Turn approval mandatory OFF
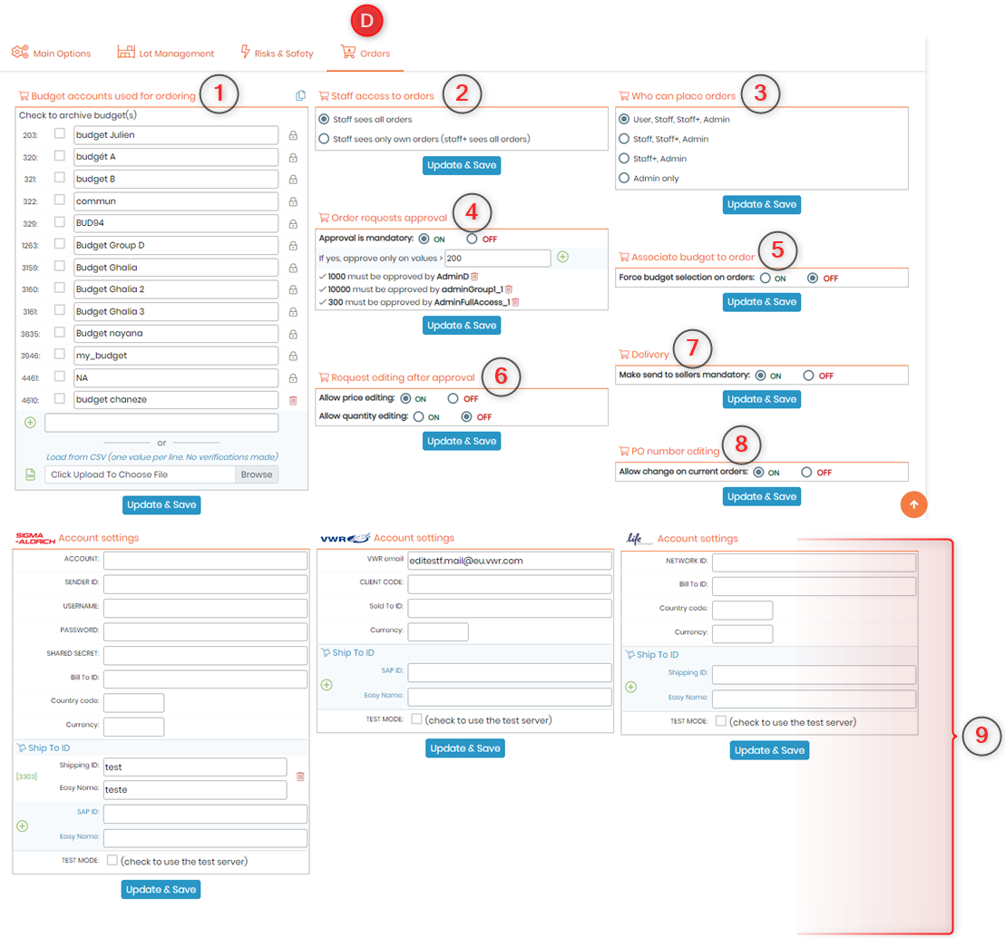1005x938 pixels. click(x=472, y=239)
